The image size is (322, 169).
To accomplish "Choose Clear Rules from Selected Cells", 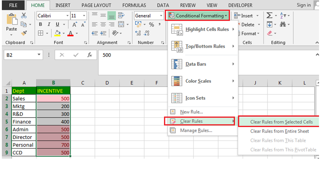I will 281,122.
